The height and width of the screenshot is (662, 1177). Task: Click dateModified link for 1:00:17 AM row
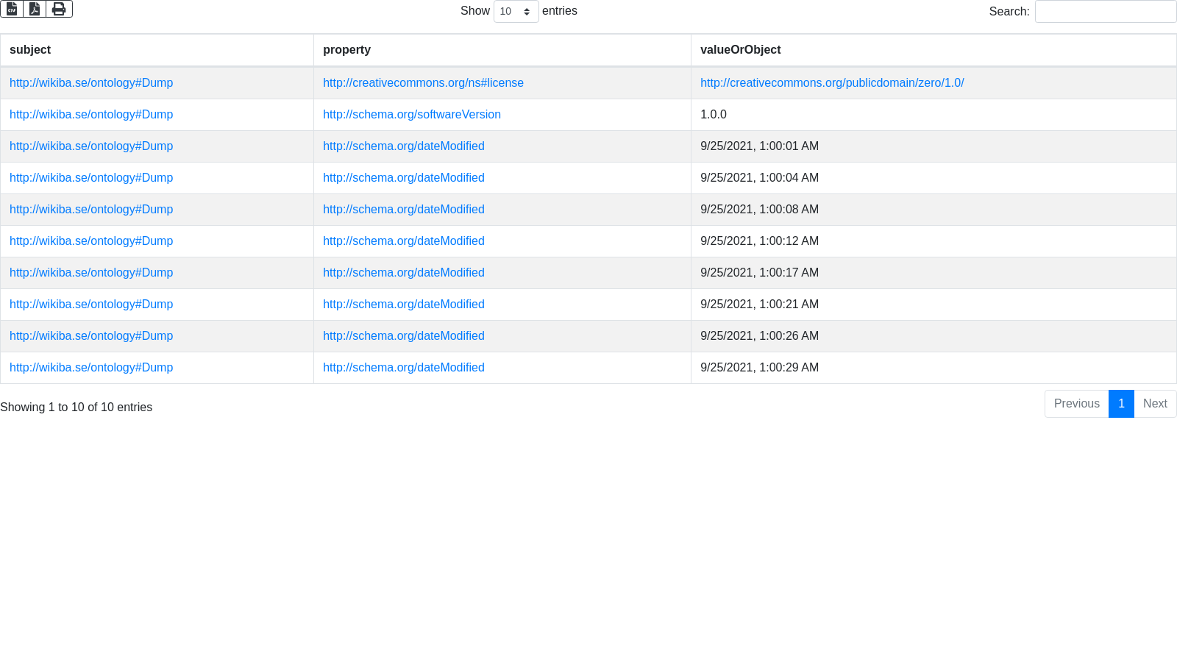pyautogui.click(x=403, y=273)
